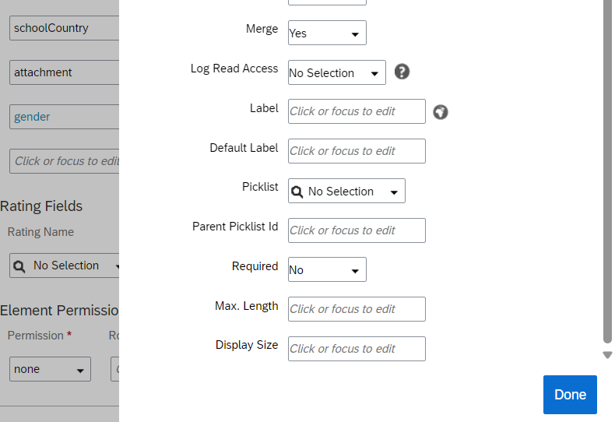Image resolution: width=615 pixels, height=422 pixels.
Task: Click the dialog vertical scrollbar
Action: coord(607,171)
